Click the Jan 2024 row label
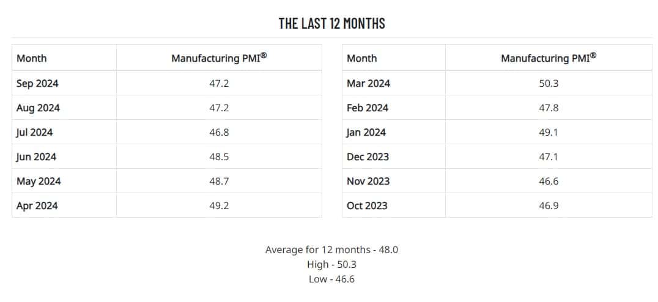Viewport: 658px width, 302px height. click(366, 132)
